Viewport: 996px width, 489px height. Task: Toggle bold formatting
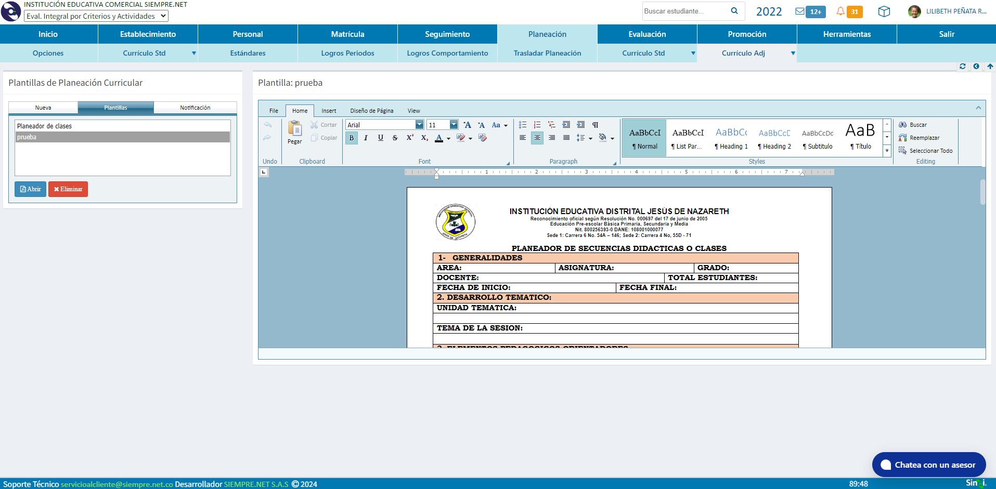[352, 138]
